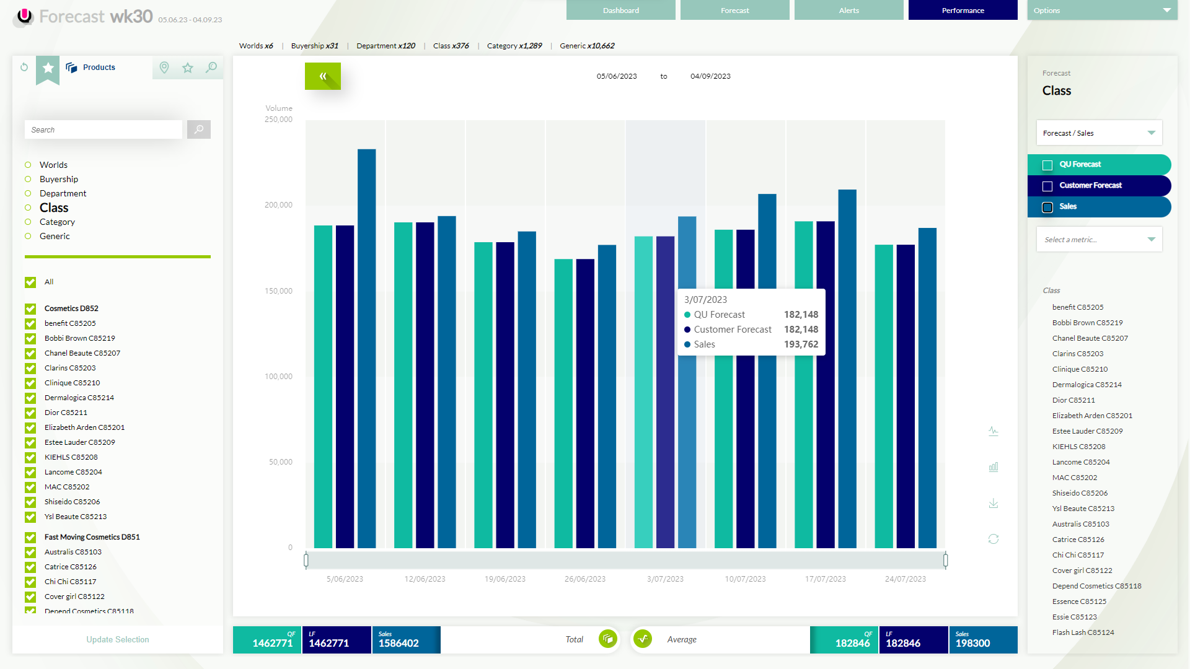1190x669 pixels.
Task: Switch to line chart view icon
Action: pyautogui.click(x=994, y=431)
